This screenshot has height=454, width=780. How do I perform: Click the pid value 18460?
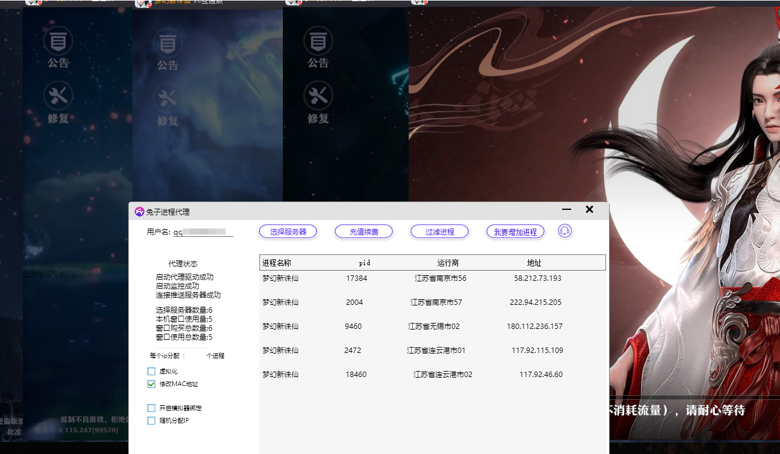tap(356, 375)
